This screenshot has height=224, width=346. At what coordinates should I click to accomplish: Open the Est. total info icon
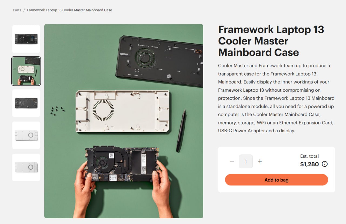click(325, 164)
